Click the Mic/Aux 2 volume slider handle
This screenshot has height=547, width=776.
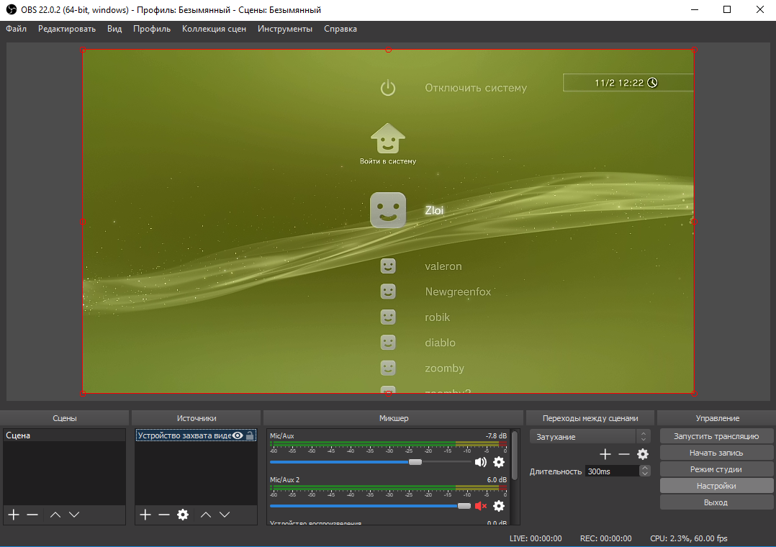click(464, 506)
